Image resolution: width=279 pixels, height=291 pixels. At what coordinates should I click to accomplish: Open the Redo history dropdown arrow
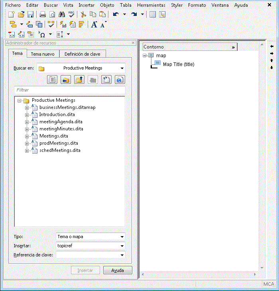pyautogui.click(x=142, y=14)
